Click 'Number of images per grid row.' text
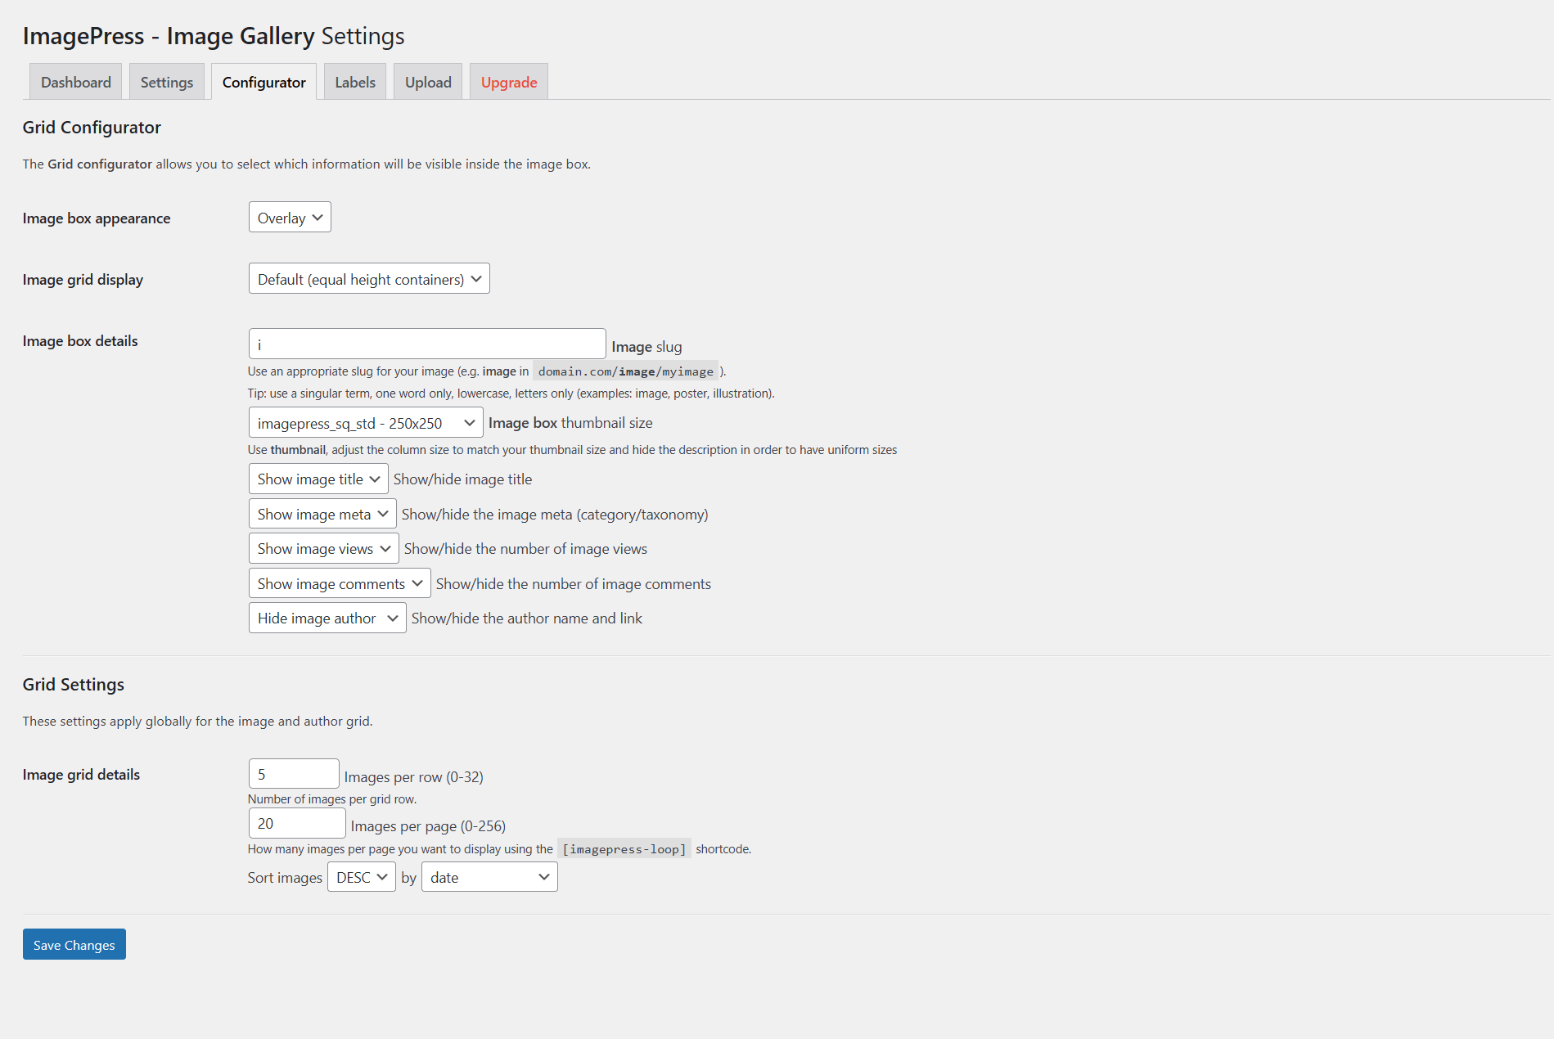The height and width of the screenshot is (1039, 1554). click(x=332, y=799)
